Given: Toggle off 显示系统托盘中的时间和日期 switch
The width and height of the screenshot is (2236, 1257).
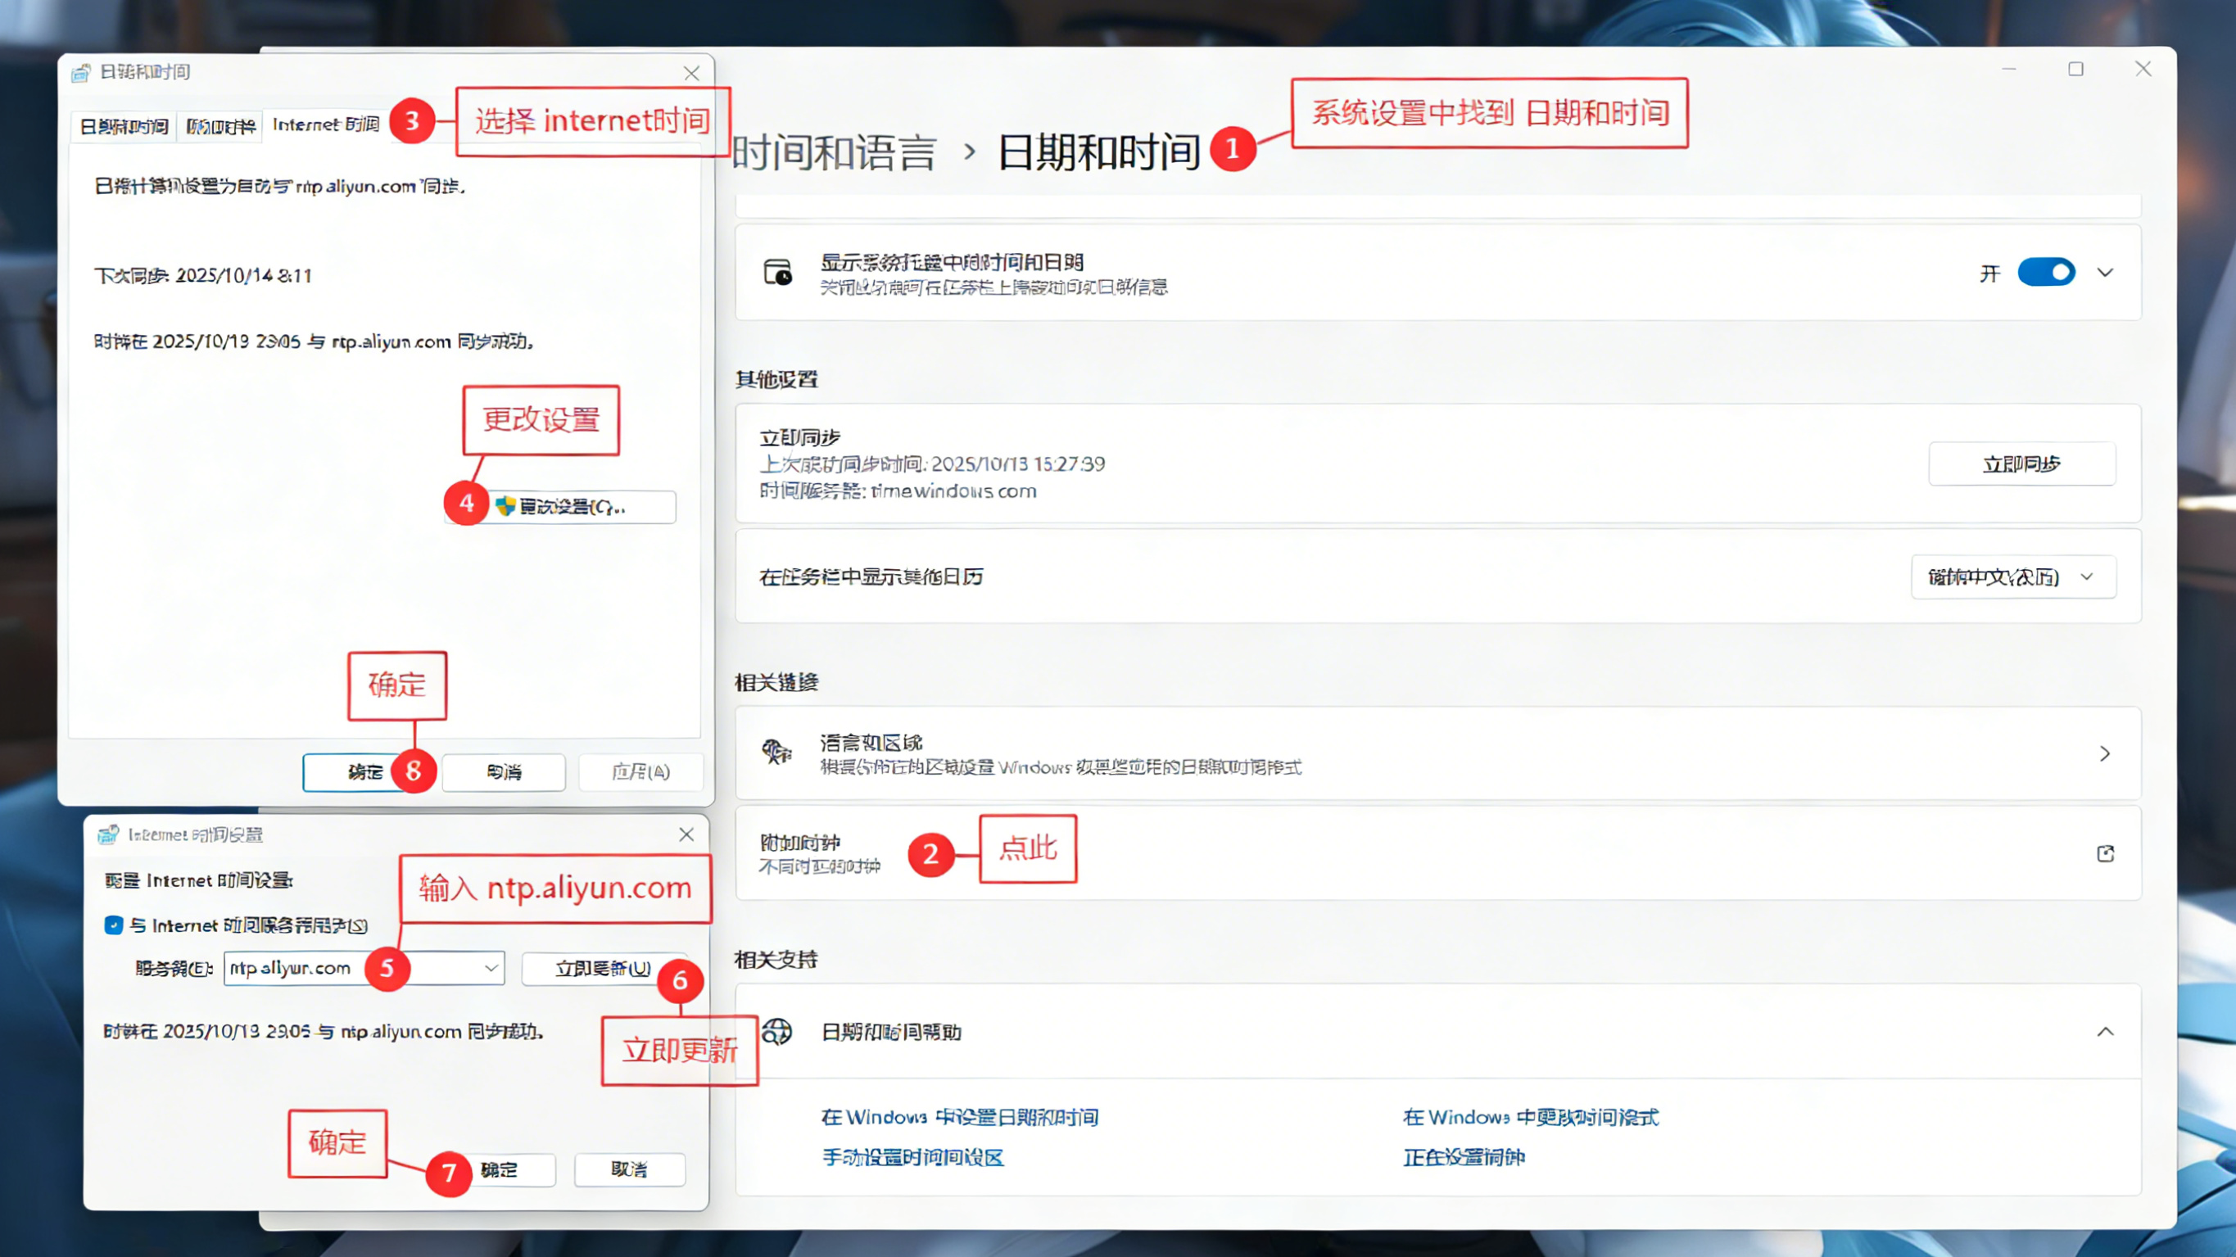Looking at the screenshot, I should [x=2046, y=273].
